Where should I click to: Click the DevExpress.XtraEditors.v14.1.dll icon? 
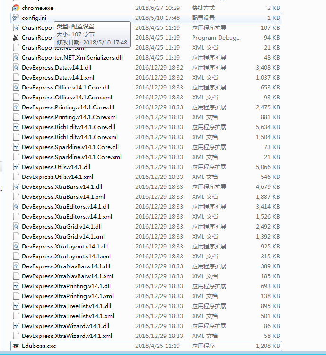[x=16, y=207]
